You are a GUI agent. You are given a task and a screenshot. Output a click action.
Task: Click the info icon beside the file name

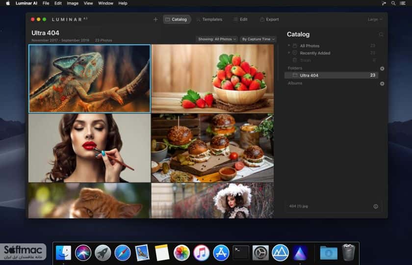376,207
